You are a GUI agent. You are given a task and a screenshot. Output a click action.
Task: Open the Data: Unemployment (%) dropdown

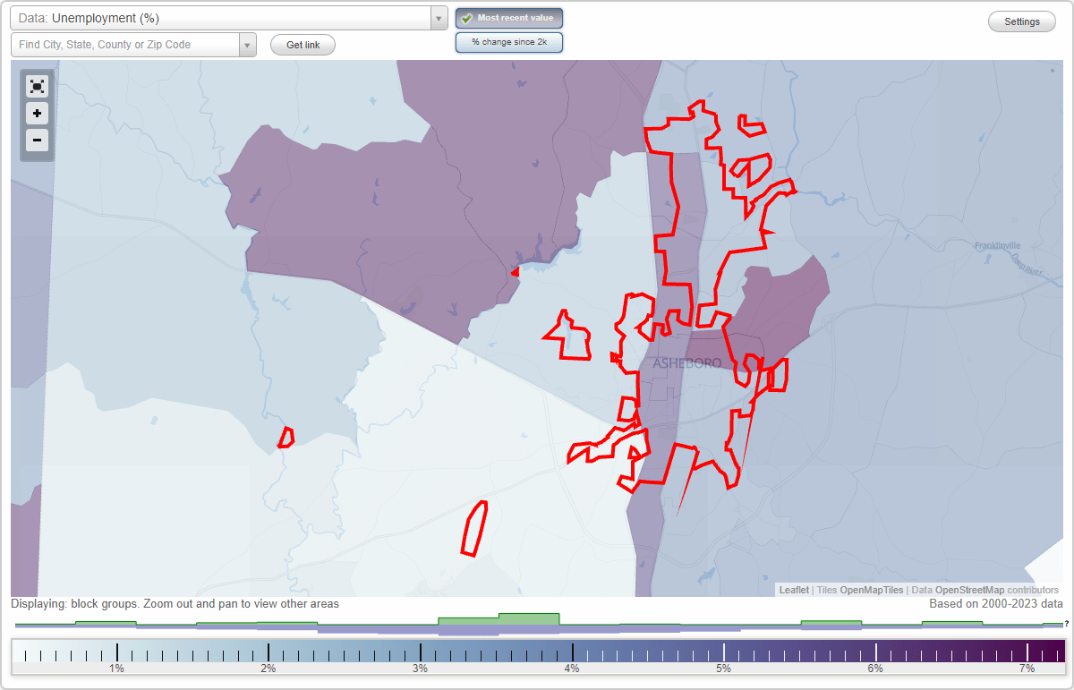click(224, 17)
